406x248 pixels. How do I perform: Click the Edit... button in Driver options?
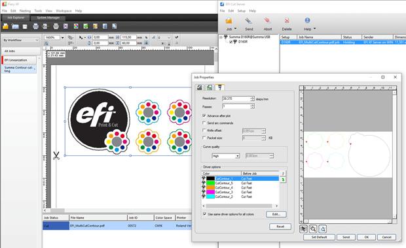[276, 214]
